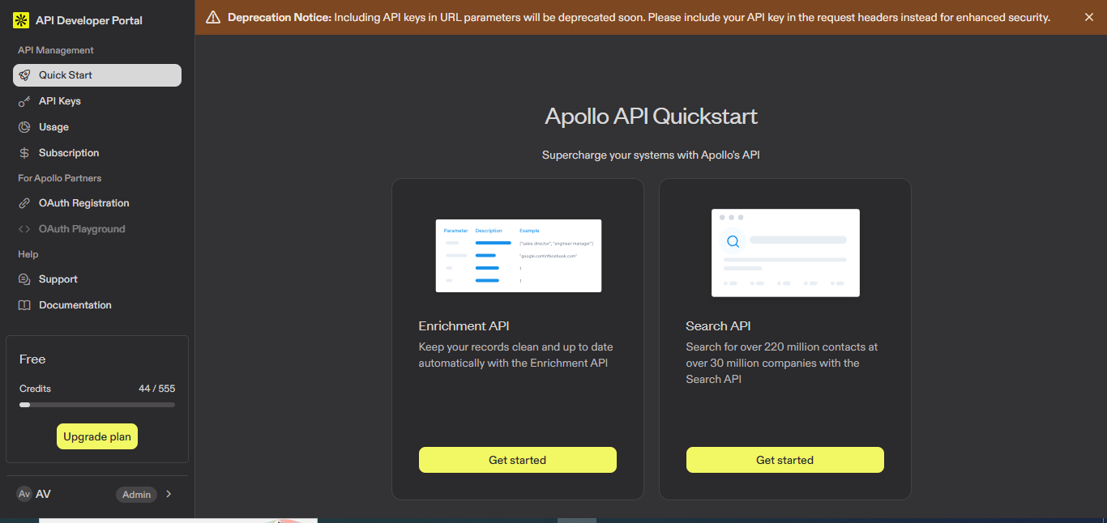The width and height of the screenshot is (1107, 523).
Task: Click the "Search for over 220 million contacts" description
Action: click(782, 363)
